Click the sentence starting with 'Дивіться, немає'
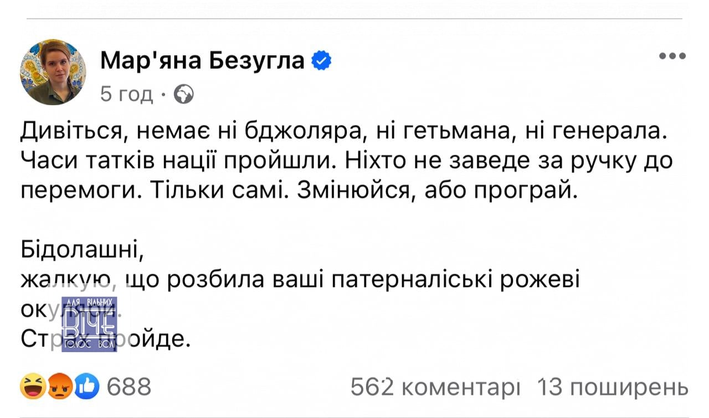Screen dimensions: 709x418 pyautogui.click(x=341, y=132)
